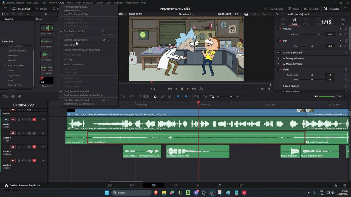Expand Audio Operations submenu
Viewport: 351px width, 197px height.
[89, 64]
